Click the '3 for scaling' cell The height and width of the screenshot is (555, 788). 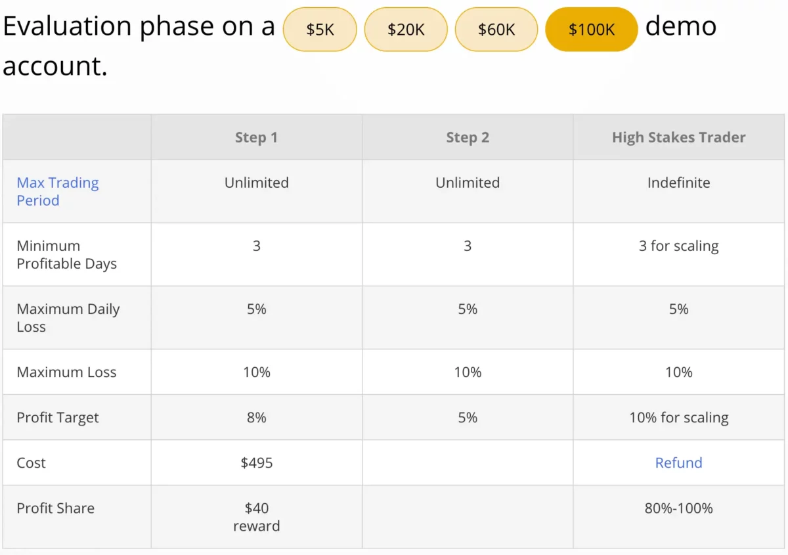coord(678,246)
